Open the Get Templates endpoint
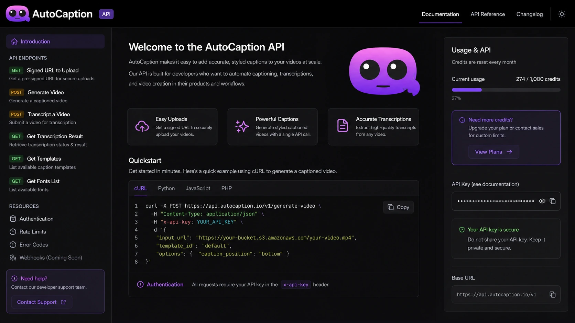The width and height of the screenshot is (575, 323). pos(44,159)
